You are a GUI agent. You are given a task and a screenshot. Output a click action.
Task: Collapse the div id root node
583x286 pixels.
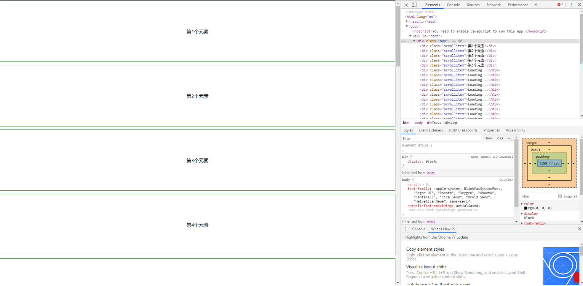[410, 36]
